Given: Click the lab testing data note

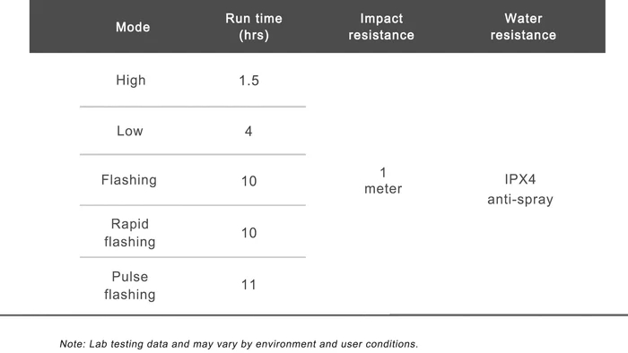Looking at the screenshot, I should point(239,344).
